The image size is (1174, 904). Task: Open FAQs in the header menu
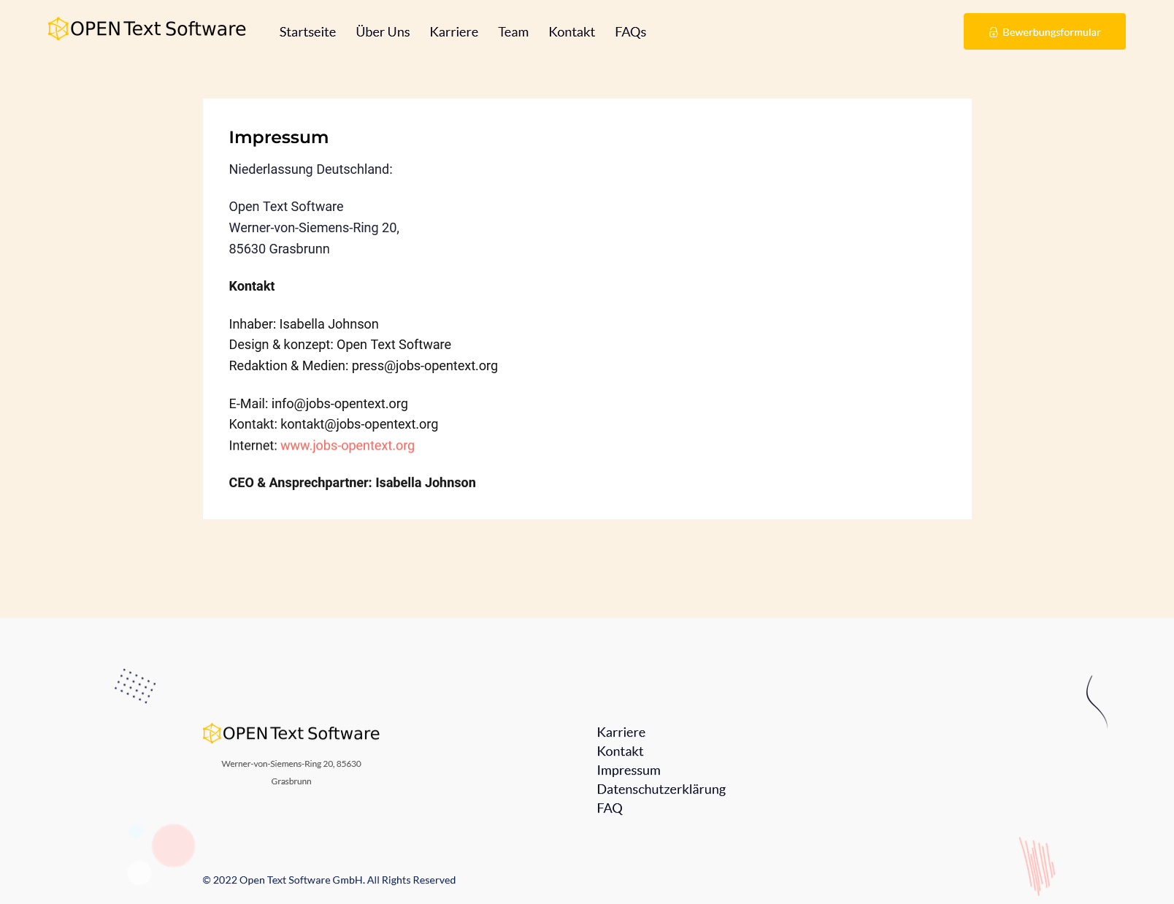[631, 32]
